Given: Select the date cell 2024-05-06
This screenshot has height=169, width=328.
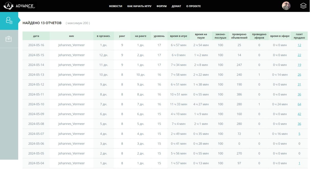Looking at the screenshot, I should 36,144.
